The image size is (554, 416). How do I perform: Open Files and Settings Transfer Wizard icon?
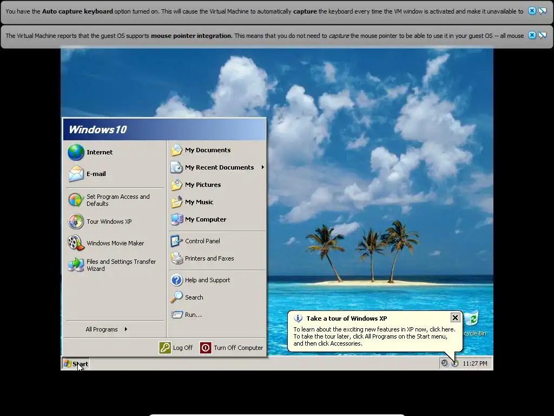click(76, 265)
